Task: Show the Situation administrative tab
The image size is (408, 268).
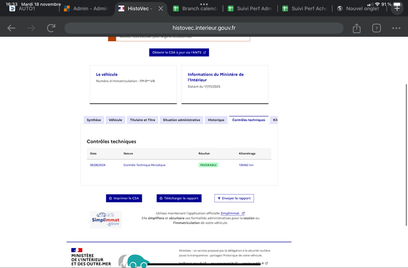Action: tap(182, 120)
